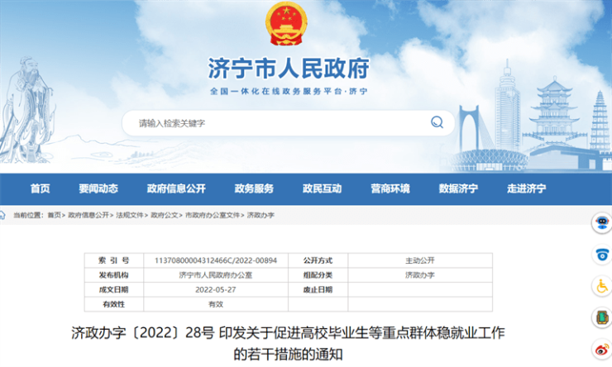Click 营商环境 in navigation bar

click(390, 188)
